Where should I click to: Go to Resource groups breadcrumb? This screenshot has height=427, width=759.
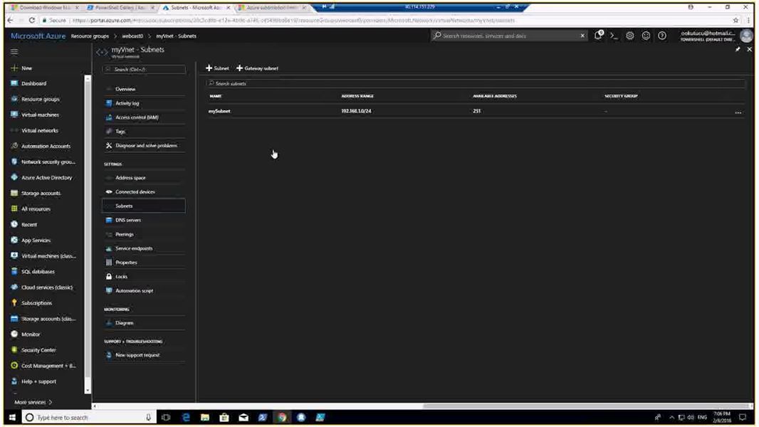pos(90,36)
